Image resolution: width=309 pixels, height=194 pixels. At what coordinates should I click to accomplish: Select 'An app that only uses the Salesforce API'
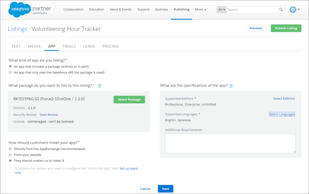coord(10,72)
